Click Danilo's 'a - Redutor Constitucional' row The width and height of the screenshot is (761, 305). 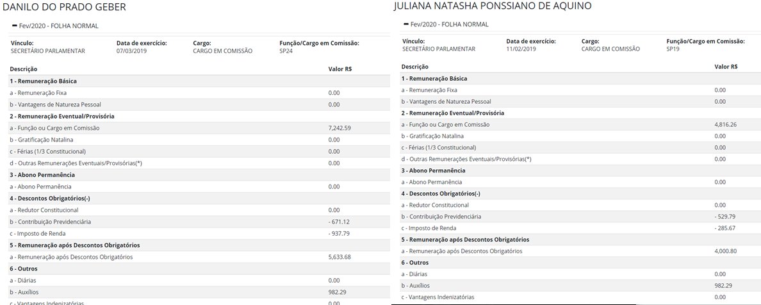199,210
